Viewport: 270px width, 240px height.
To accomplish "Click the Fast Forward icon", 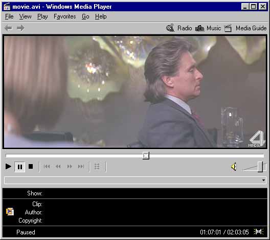I will click(70, 167).
